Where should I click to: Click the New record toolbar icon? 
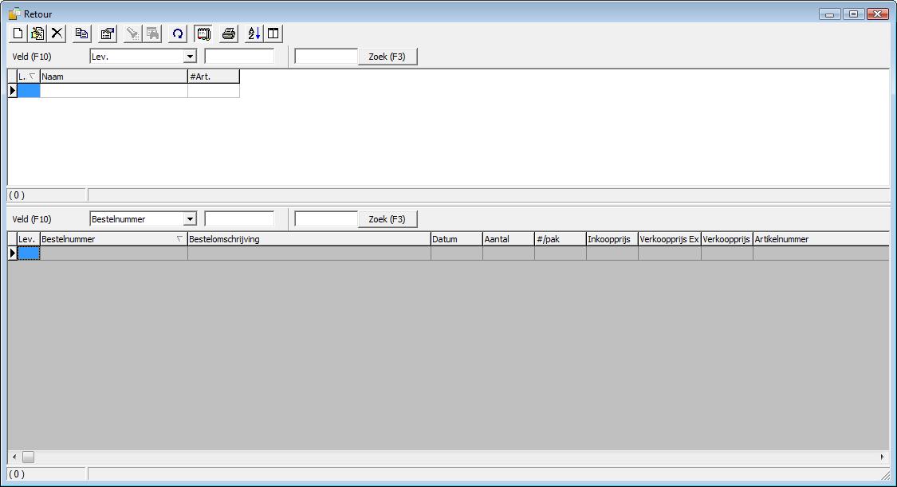click(x=18, y=33)
